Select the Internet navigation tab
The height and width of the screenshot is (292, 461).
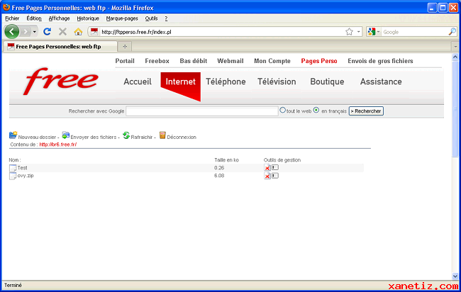pyautogui.click(x=181, y=82)
